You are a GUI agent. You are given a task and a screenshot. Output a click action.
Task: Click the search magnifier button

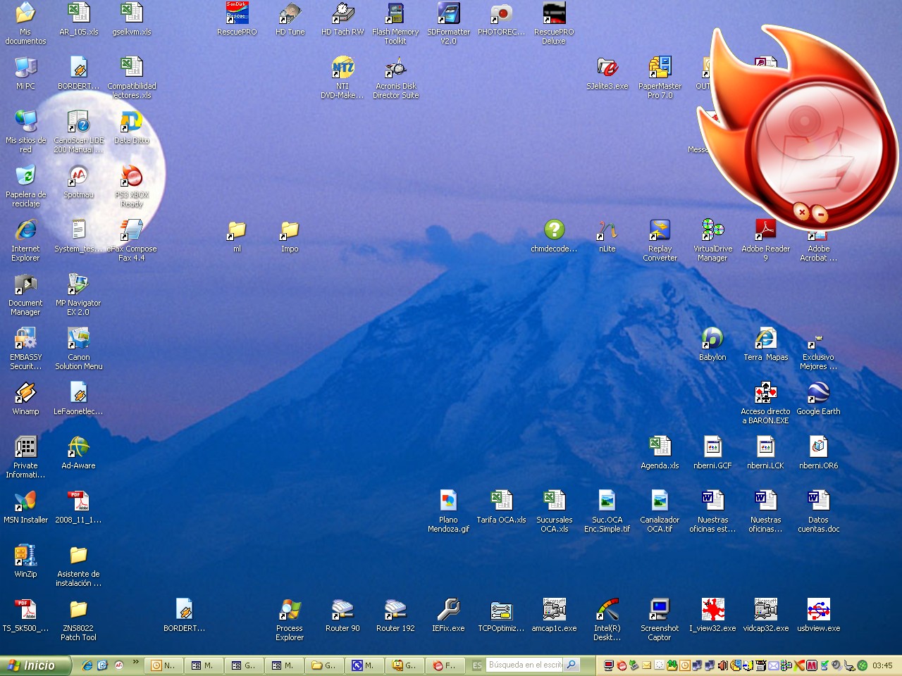pos(571,665)
